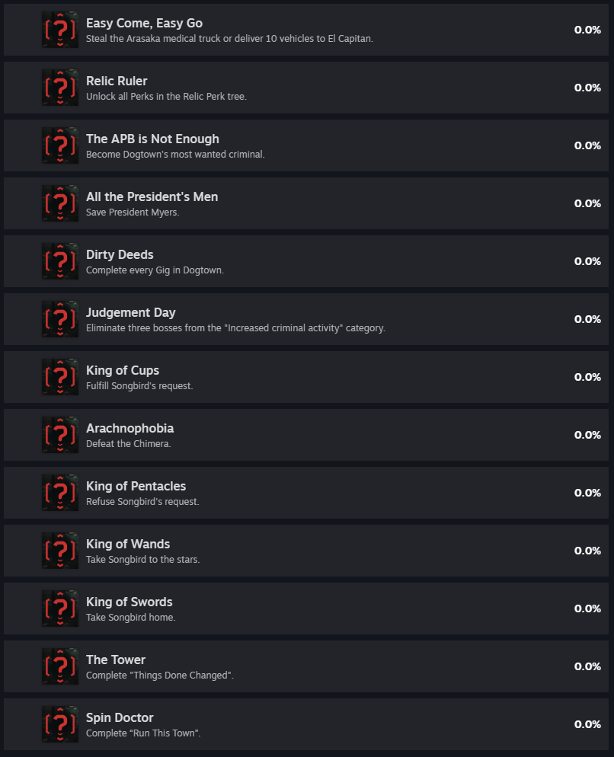
Task: Click the King of Wands achievement icon
Action: pyautogui.click(x=59, y=550)
